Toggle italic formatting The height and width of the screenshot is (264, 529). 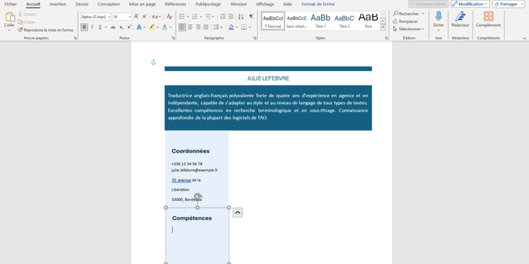[x=92, y=27]
